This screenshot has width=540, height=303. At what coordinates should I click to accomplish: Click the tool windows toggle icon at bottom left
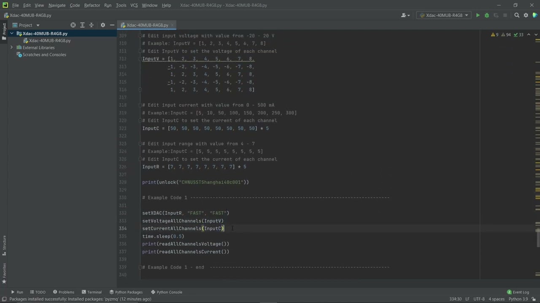tap(4, 299)
